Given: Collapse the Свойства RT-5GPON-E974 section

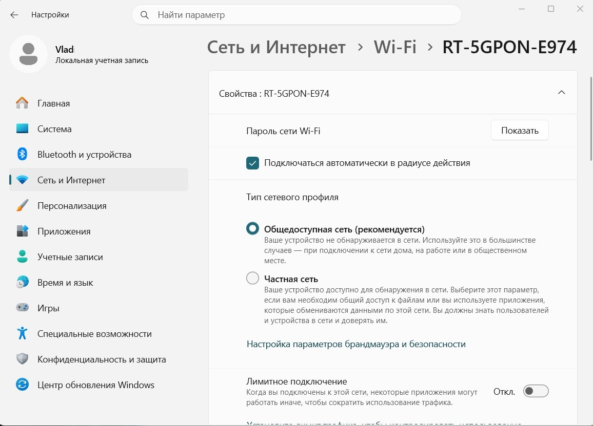Looking at the screenshot, I should (561, 93).
